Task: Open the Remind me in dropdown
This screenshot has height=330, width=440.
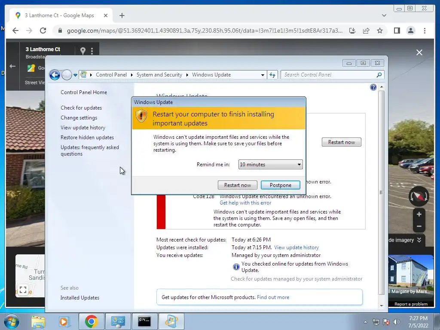Action: tap(270, 165)
